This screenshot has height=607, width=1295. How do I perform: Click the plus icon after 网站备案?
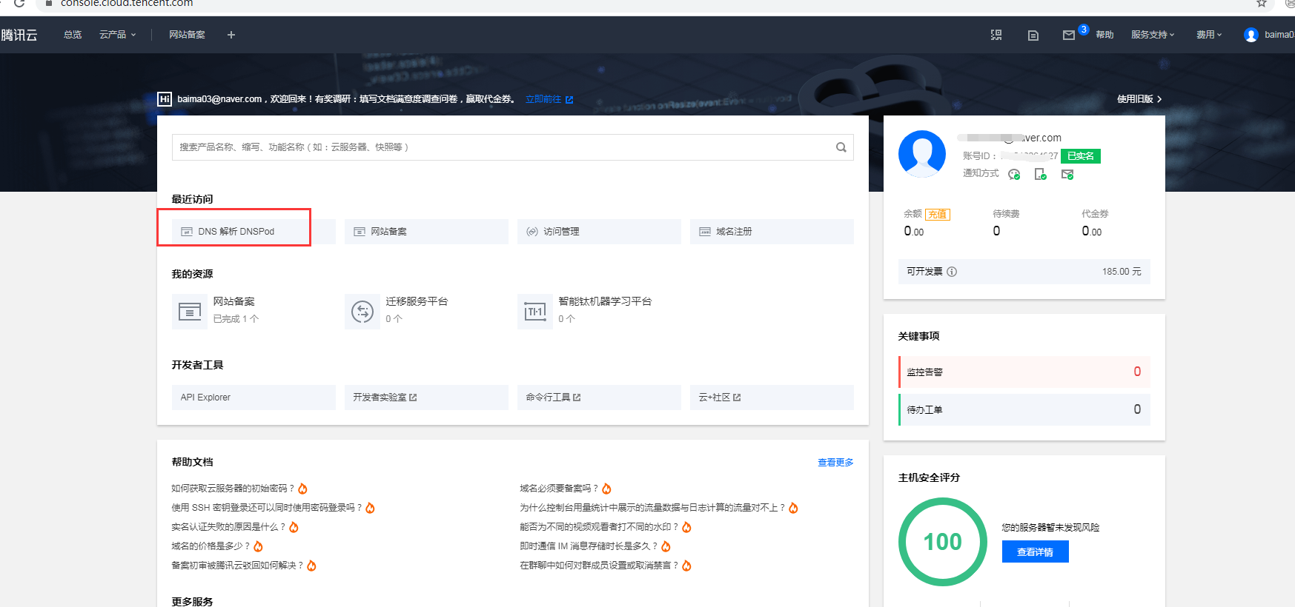pyautogui.click(x=231, y=35)
